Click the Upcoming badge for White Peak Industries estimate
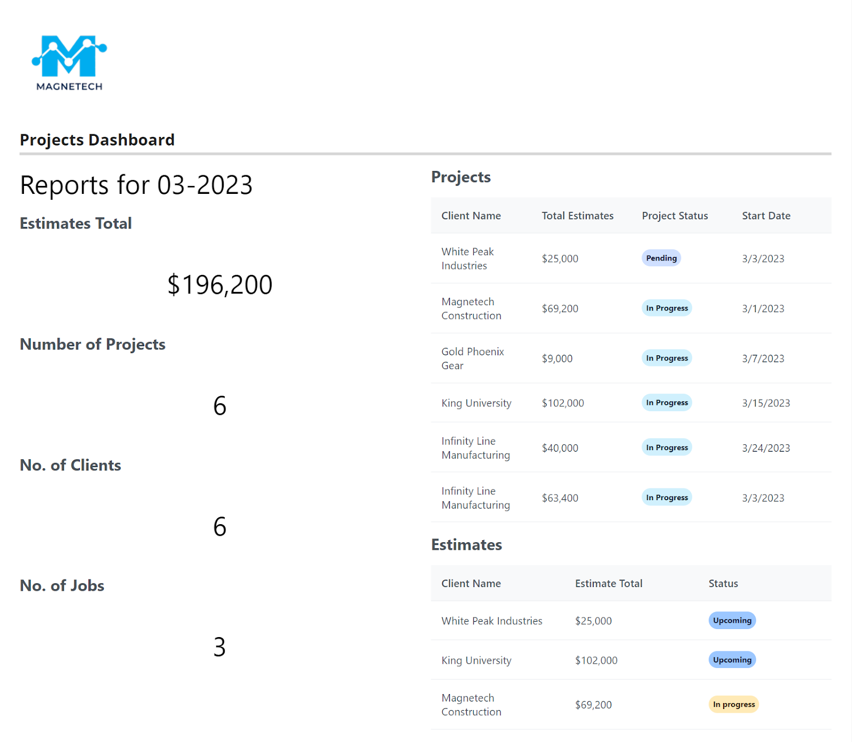Viewport: 852px width, 742px height. (732, 620)
